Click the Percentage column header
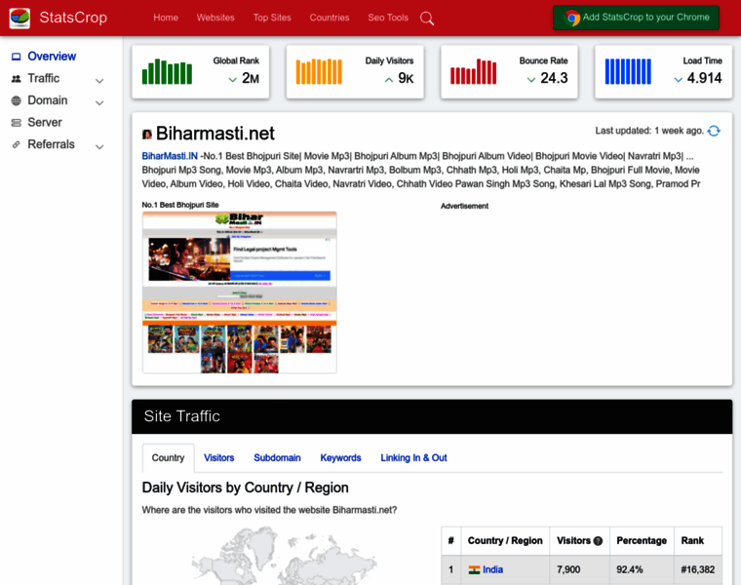Screen dimensions: 741x585 tap(642, 541)
